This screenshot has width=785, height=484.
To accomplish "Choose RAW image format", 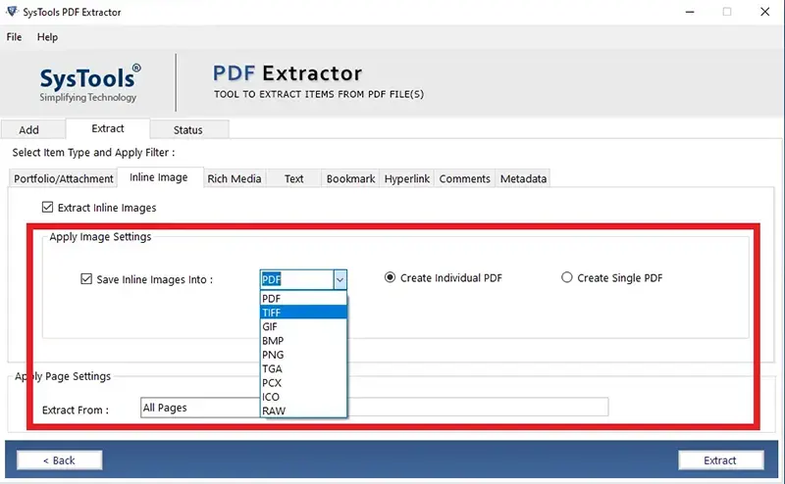I will point(303,411).
